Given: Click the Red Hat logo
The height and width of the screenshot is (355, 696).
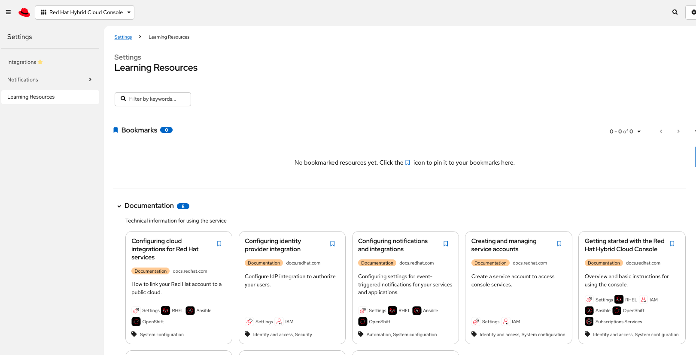Looking at the screenshot, I should tap(24, 12).
